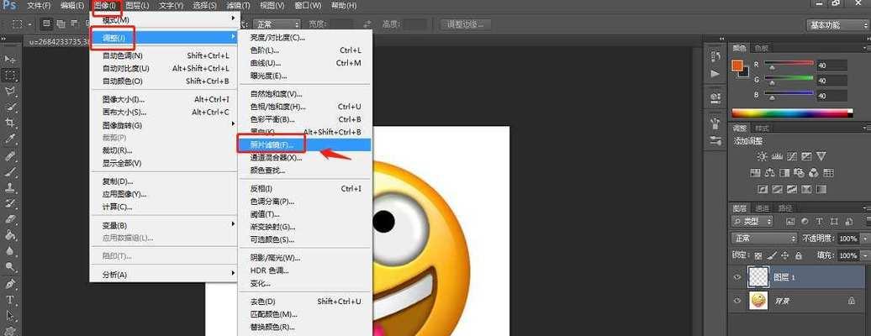Choose 曲线(U)... adjustment
Viewport: 871px width, 336px height.
305,63
